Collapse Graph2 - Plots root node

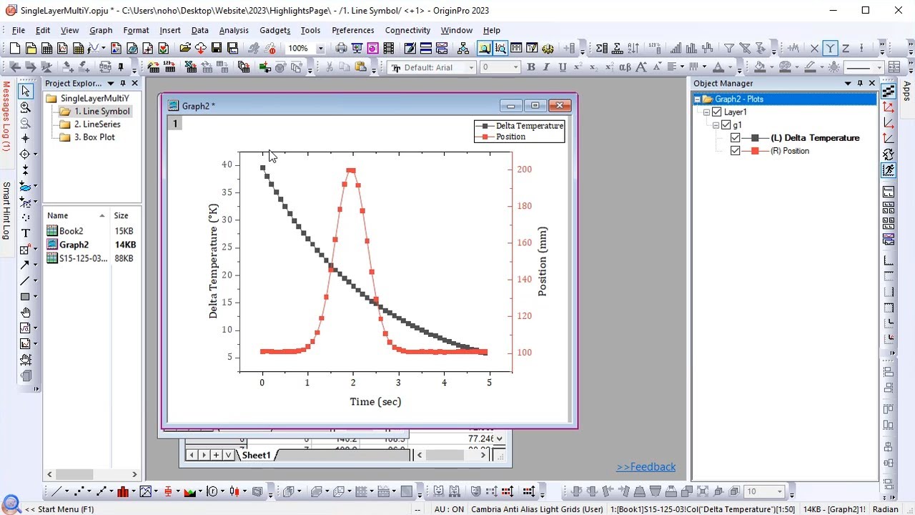tap(697, 99)
